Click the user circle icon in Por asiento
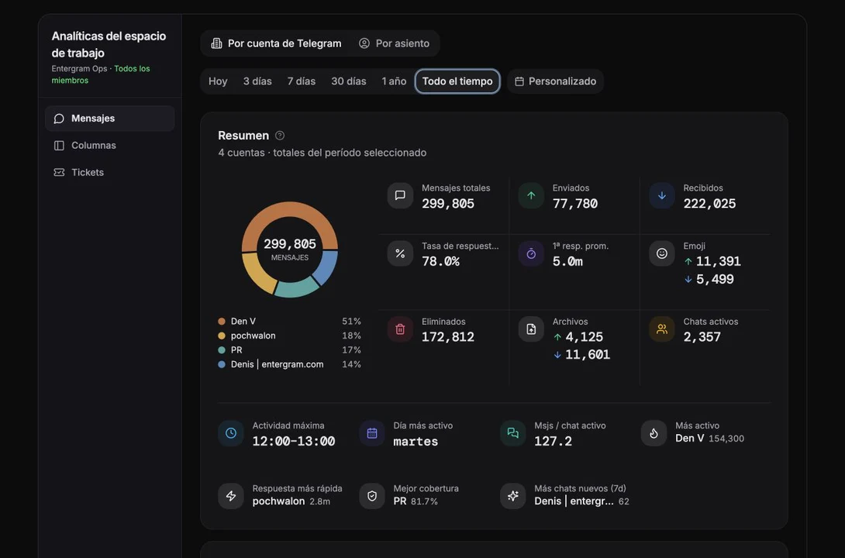The image size is (845, 558). click(364, 43)
